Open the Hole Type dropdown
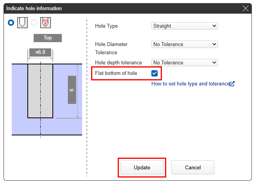The width and height of the screenshot is (255, 183). (184, 26)
